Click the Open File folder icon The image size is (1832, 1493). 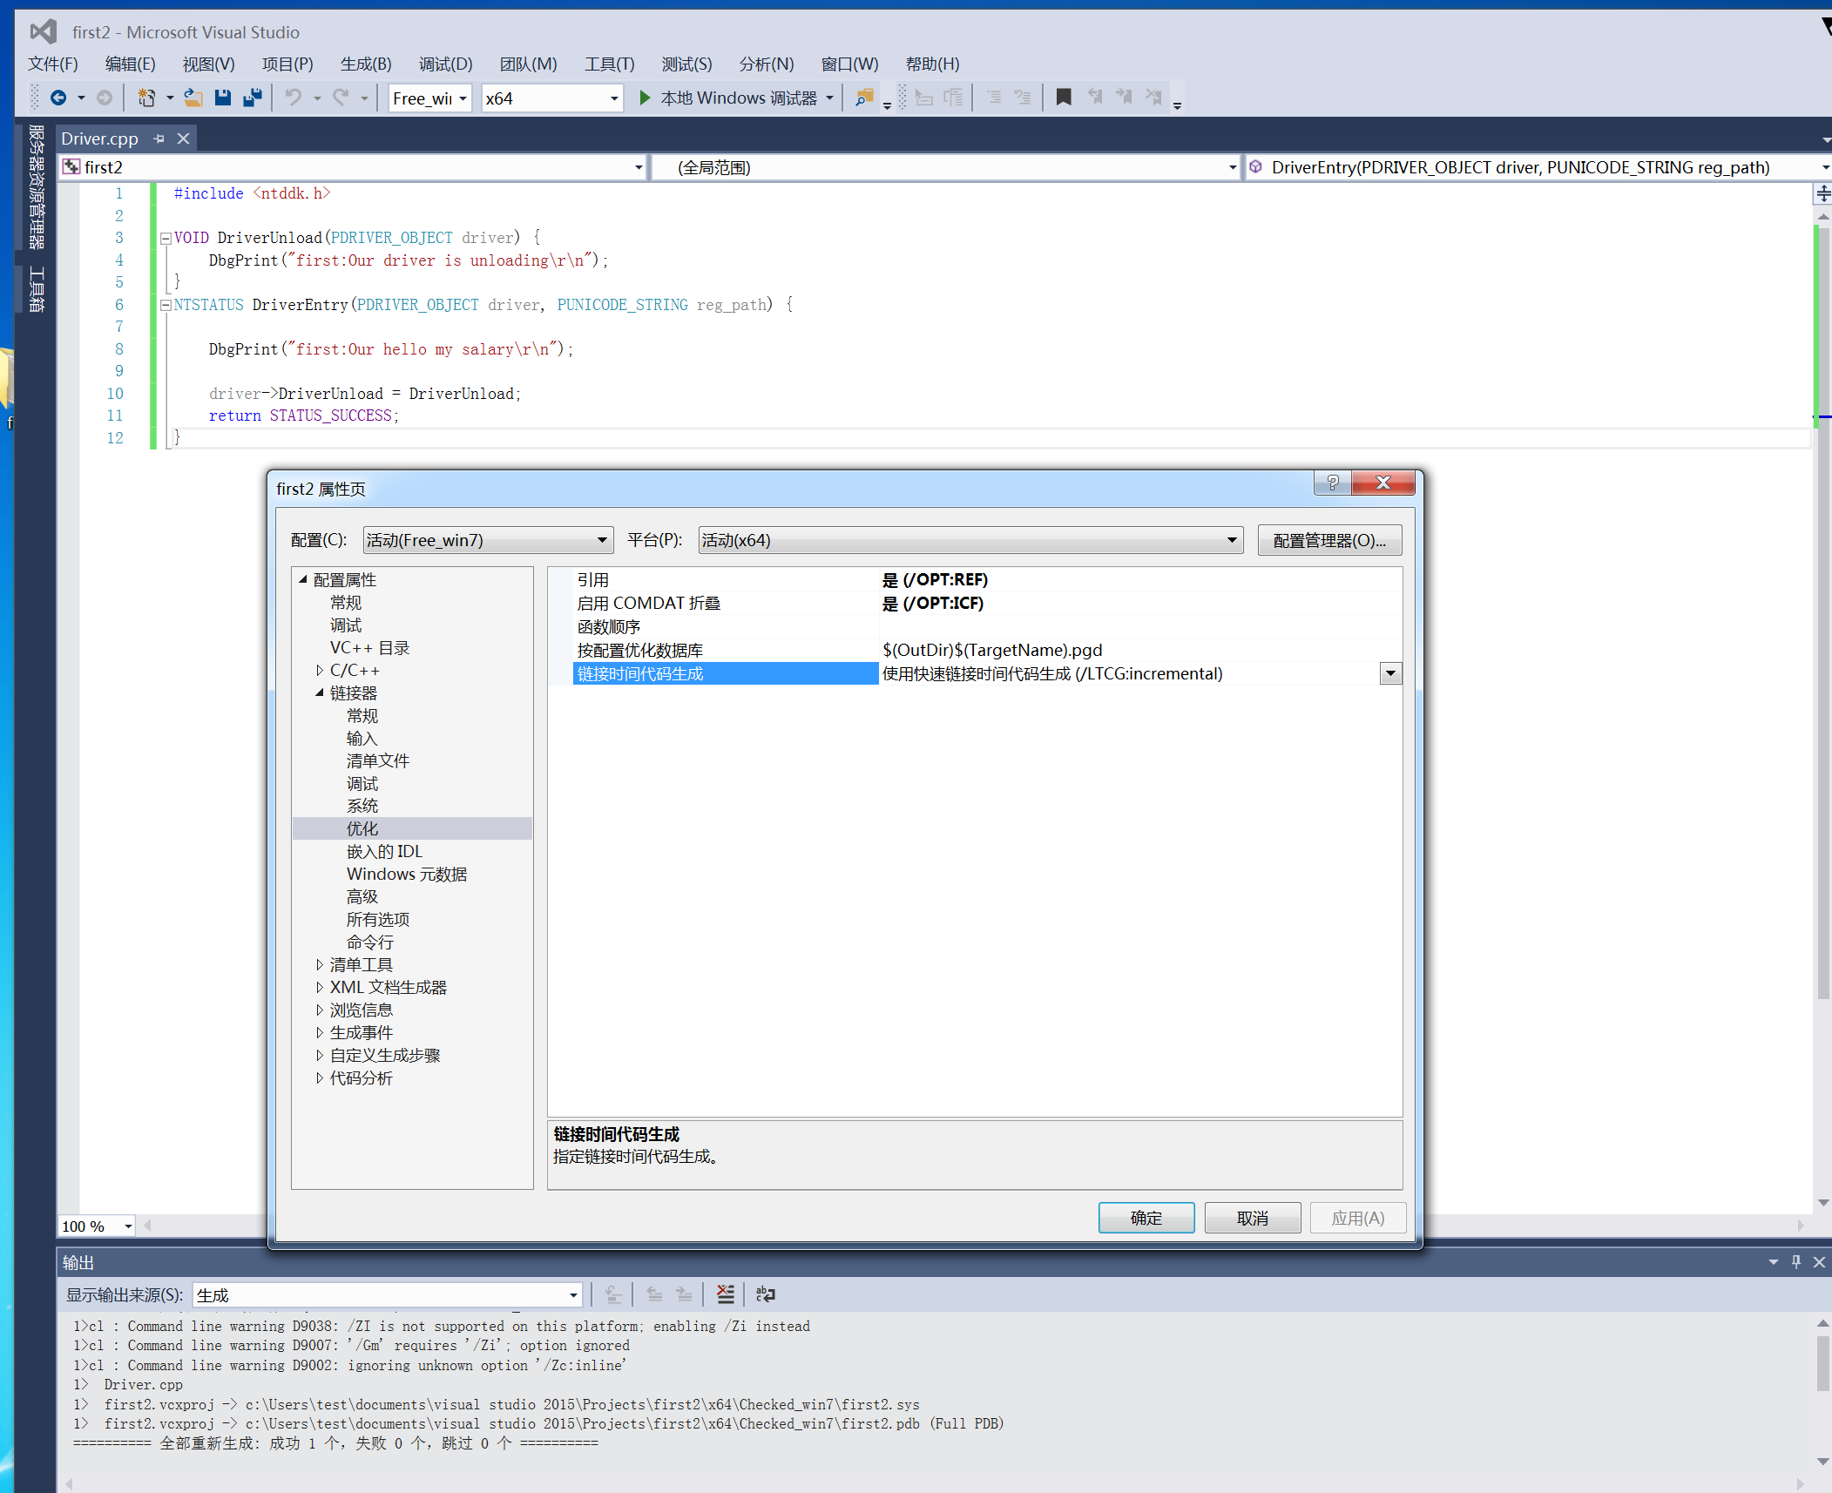[193, 98]
